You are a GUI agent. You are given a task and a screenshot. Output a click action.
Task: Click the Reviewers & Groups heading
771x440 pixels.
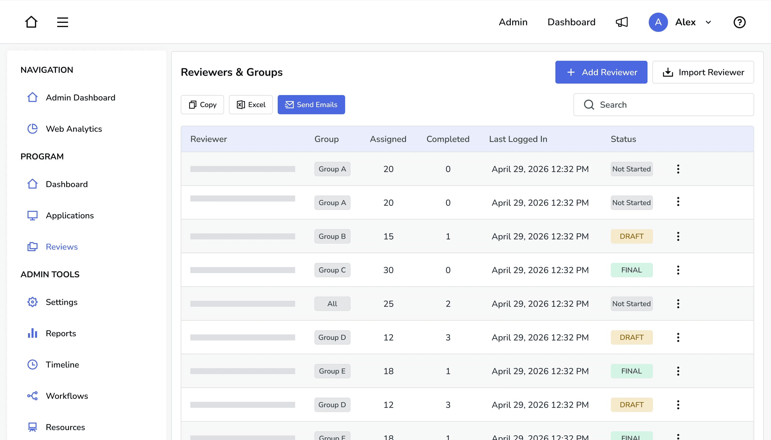coord(232,72)
